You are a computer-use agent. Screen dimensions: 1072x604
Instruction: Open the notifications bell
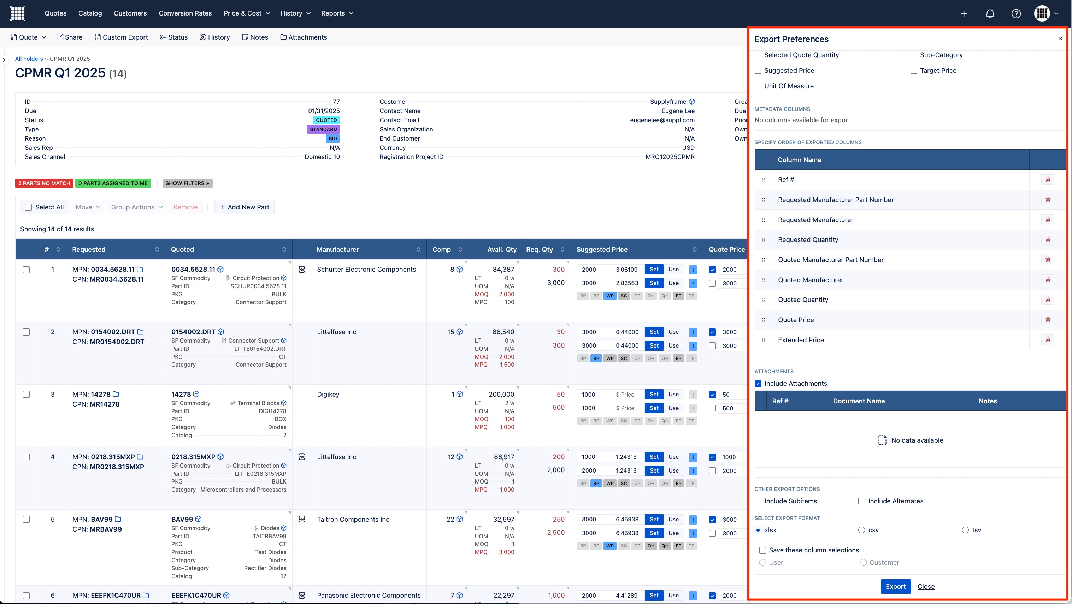[x=990, y=13]
